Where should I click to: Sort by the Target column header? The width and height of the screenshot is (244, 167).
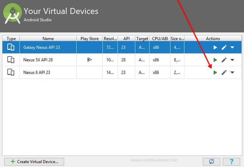tap(142, 38)
